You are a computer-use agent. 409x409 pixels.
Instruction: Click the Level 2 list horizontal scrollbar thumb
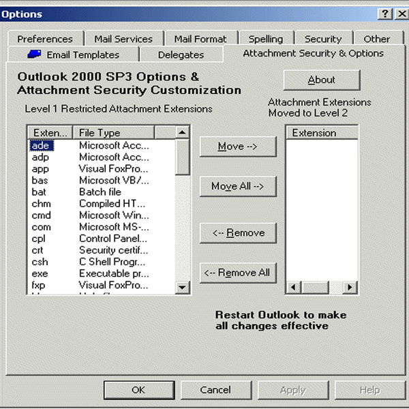point(316,288)
